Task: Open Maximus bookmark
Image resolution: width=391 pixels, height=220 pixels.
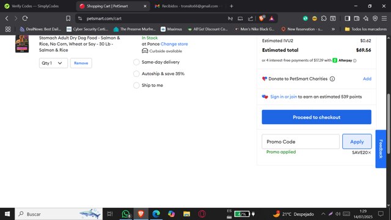Action: click(x=171, y=29)
